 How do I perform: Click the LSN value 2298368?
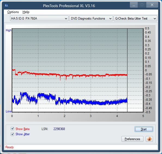click(x=59, y=129)
